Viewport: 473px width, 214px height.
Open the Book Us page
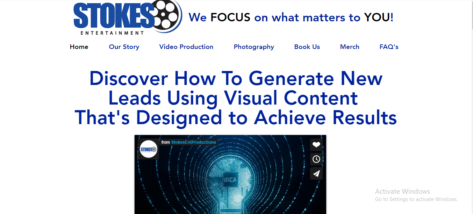point(307,47)
